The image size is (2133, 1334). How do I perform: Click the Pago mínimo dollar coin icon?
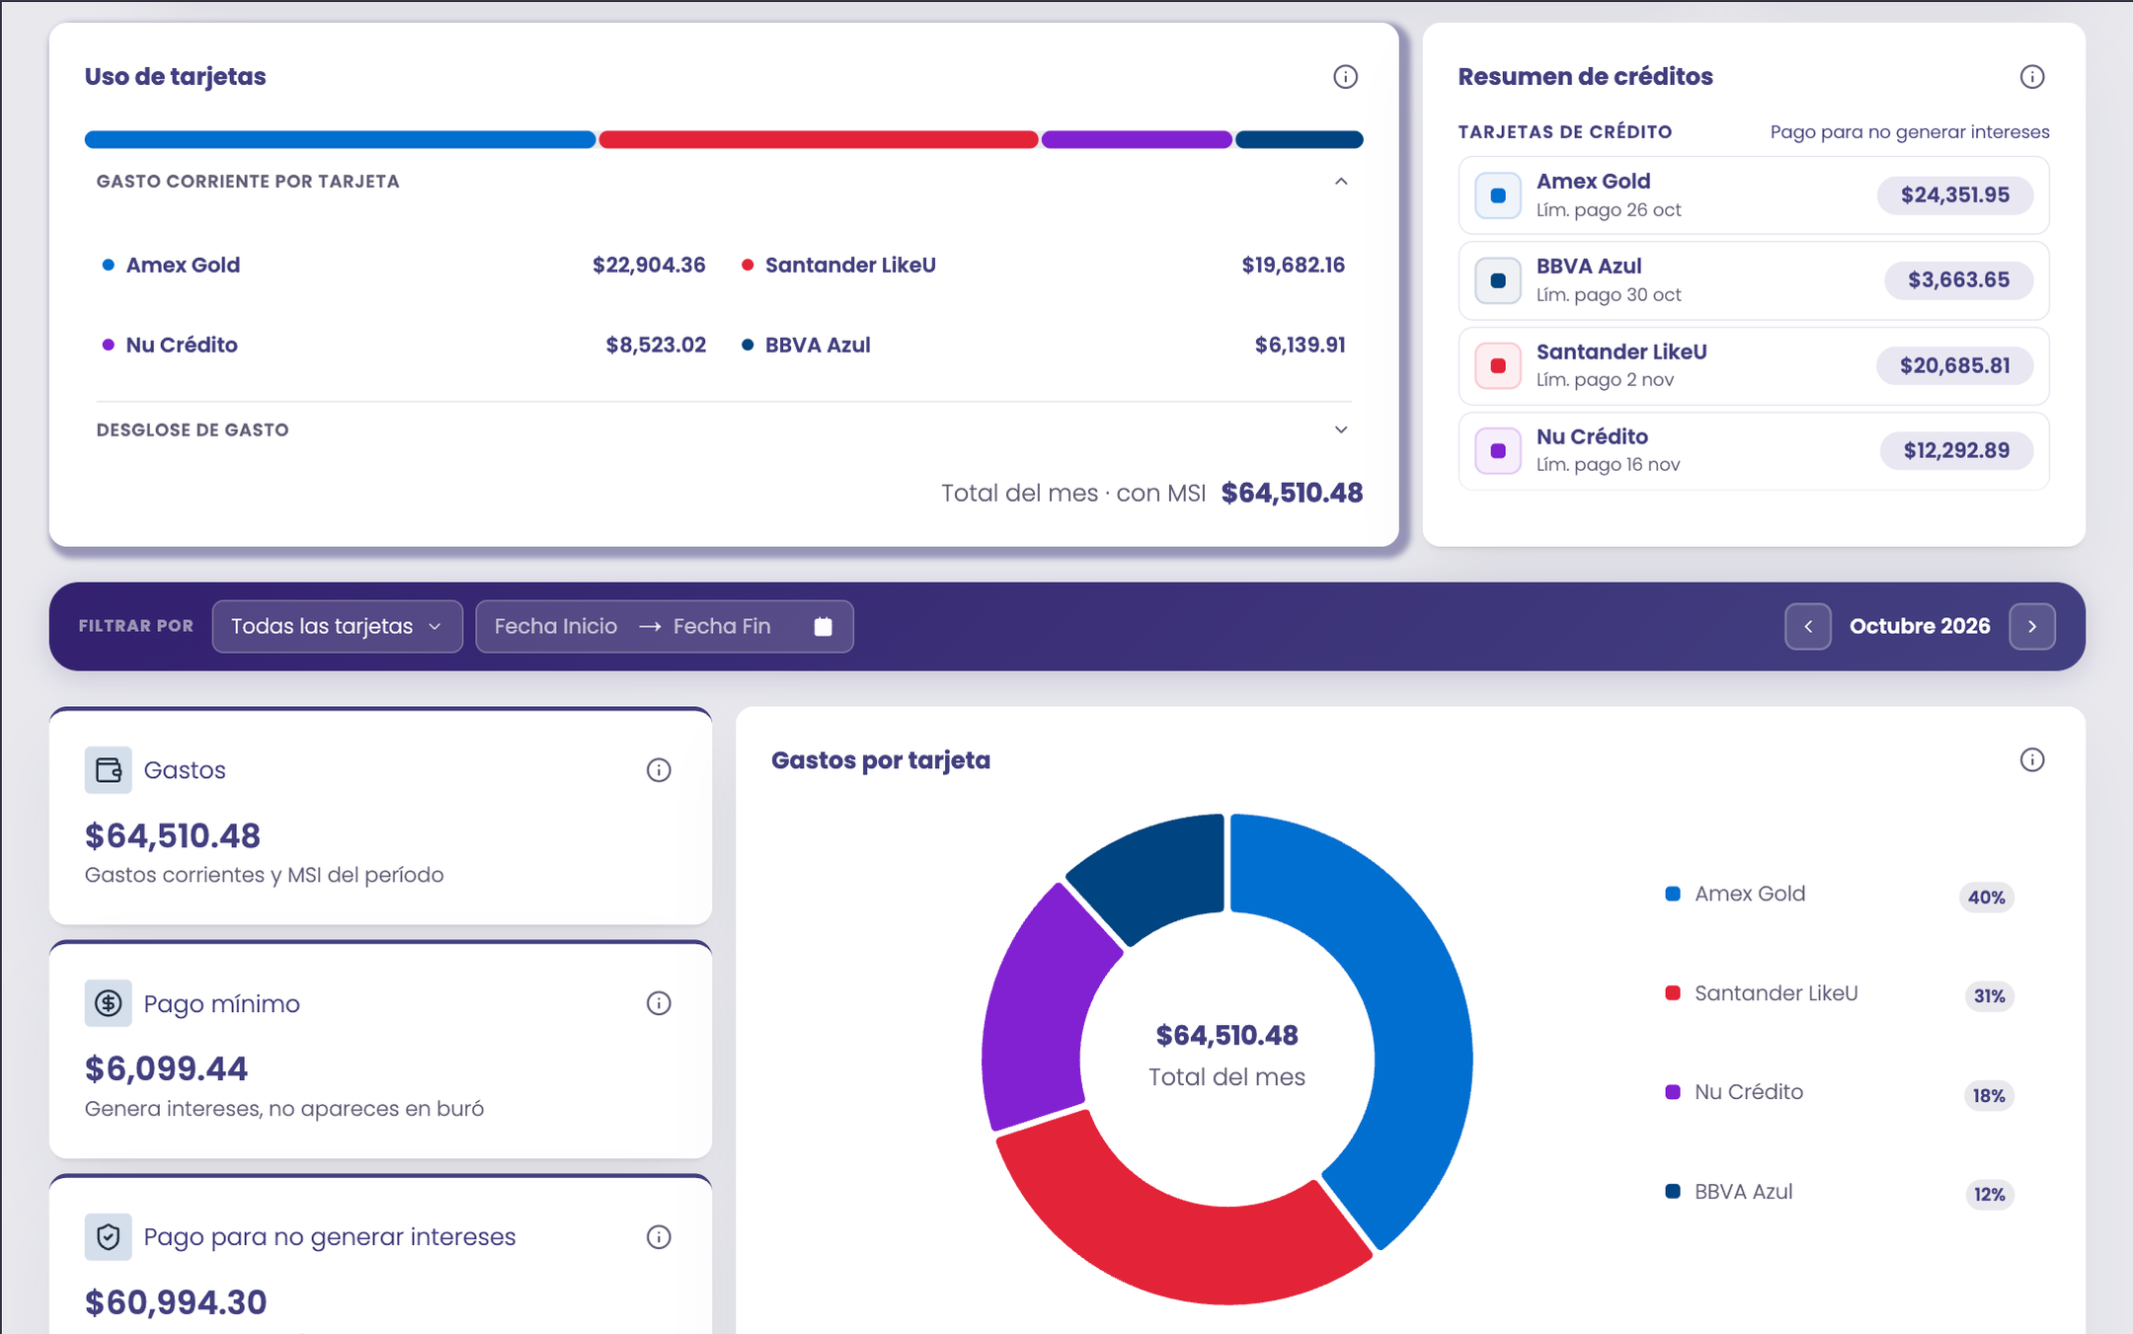point(109,1004)
